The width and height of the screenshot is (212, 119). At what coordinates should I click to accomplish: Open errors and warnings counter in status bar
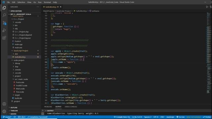pos(22,117)
